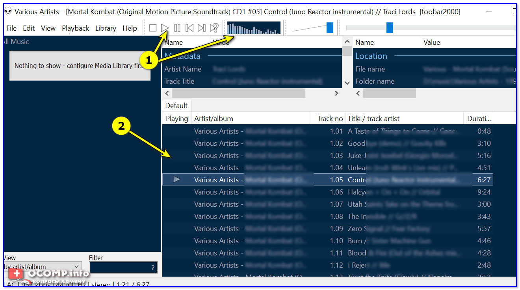The image size is (520, 290).
Task: Click the foobar2000 alien icon in title bar
Action: [8, 11]
